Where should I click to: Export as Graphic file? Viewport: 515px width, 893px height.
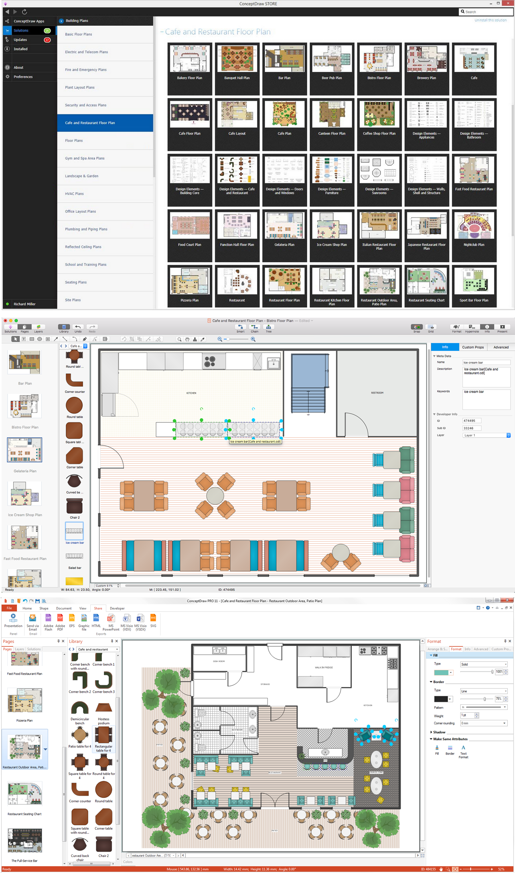click(84, 622)
